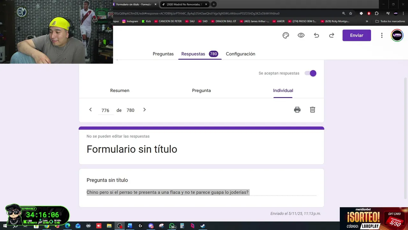Preview the form with the eye icon
Screen dimensions: 408x230
point(301,35)
